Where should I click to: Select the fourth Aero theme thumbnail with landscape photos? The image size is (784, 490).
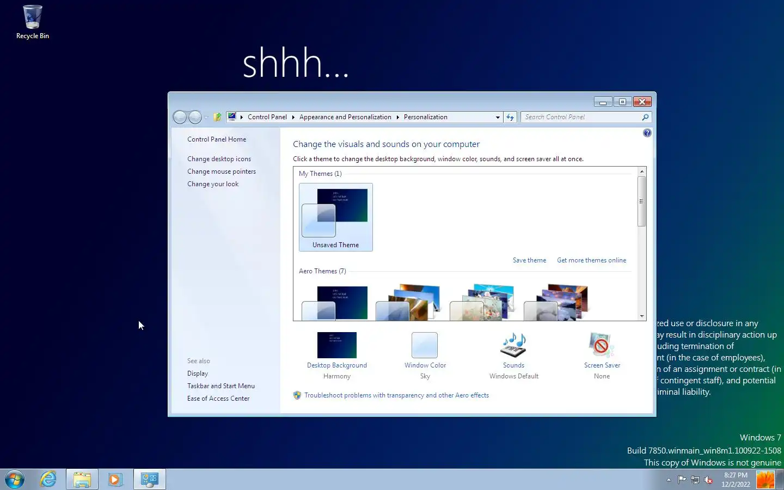pyautogui.click(x=557, y=302)
